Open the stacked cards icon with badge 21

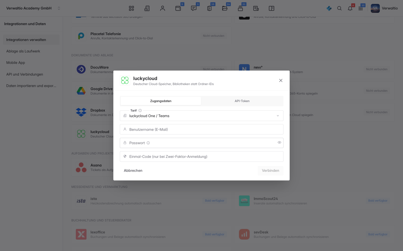[x=240, y=8]
